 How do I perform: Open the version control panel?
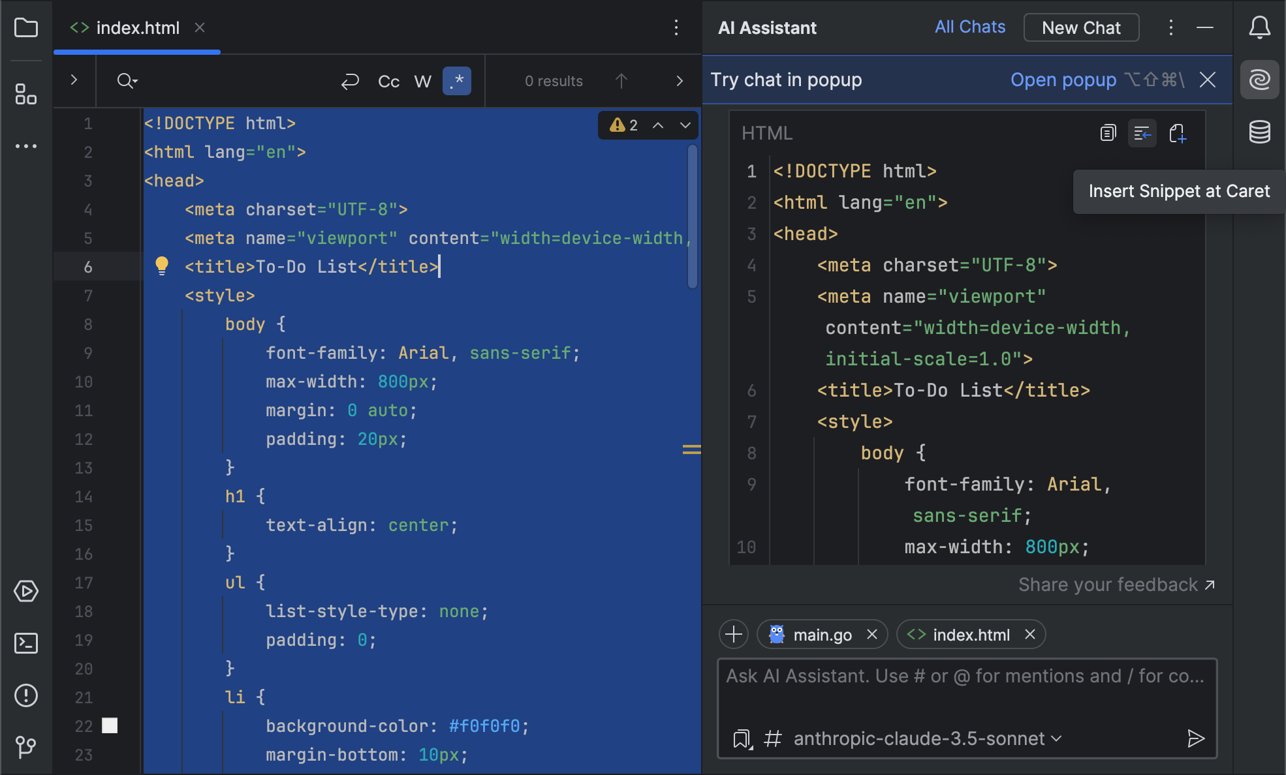coord(26,746)
